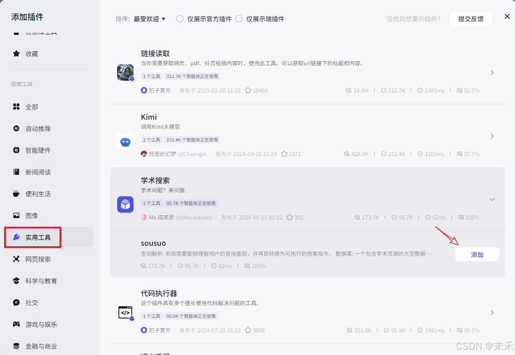
Task: Click the @zhoudashen author handle
Action: [x=194, y=217]
